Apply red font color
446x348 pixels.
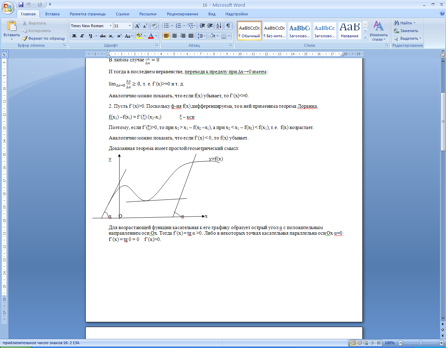click(x=151, y=36)
